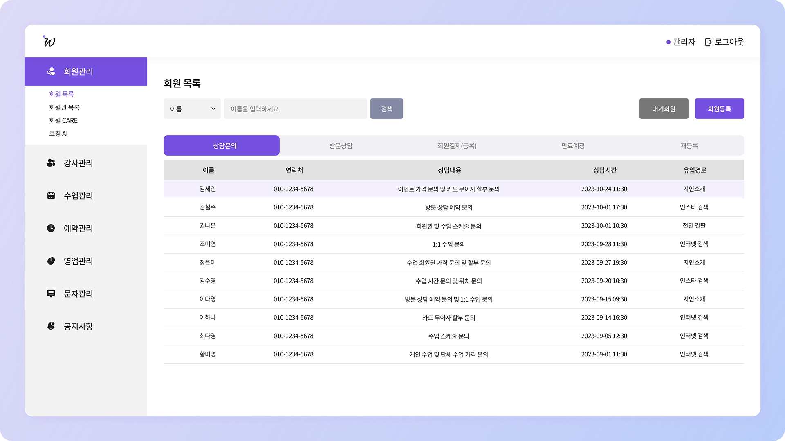Click 김철수's 인스타 검색 cell
The width and height of the screenshot is (785, 441).
point(694,207)
